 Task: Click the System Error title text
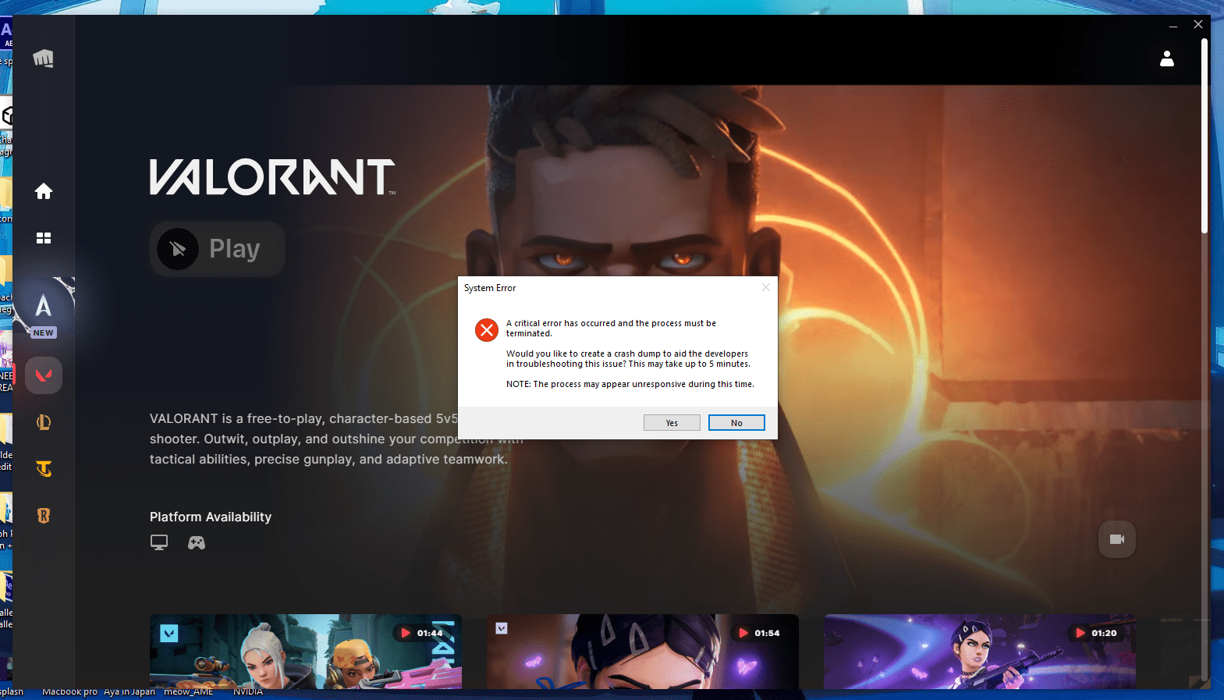pyautogui.click(x=490, y=288)
